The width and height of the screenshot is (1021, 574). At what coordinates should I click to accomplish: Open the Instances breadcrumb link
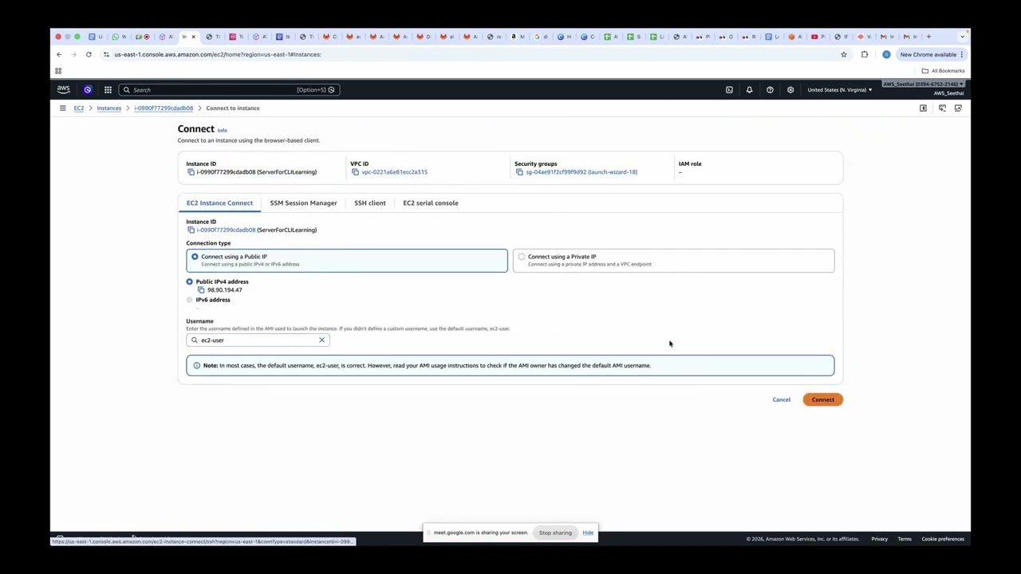click(x=109, y=108)
